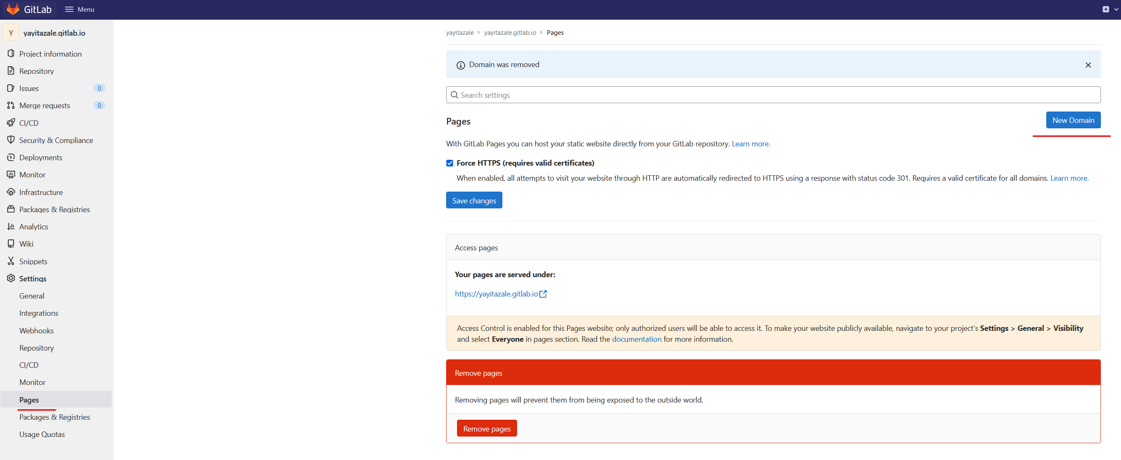Click yayitazale breadcrumb
Viewport: 1121px width, 460px height.
[x=460, y=33]
